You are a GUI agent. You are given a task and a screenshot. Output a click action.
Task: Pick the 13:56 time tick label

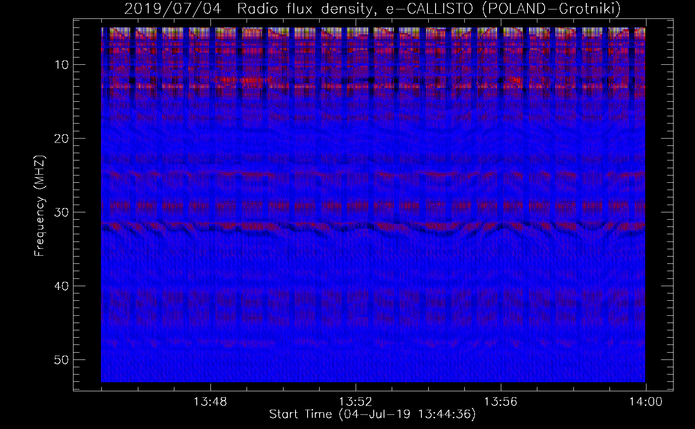click(x=501, y=402)
